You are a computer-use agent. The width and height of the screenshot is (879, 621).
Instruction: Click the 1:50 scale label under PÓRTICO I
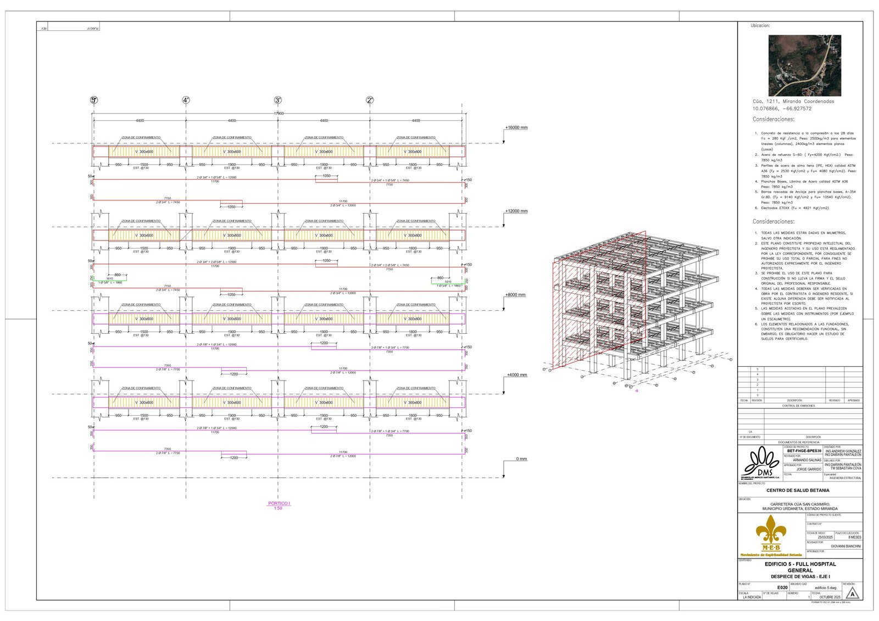pos(278,508)
